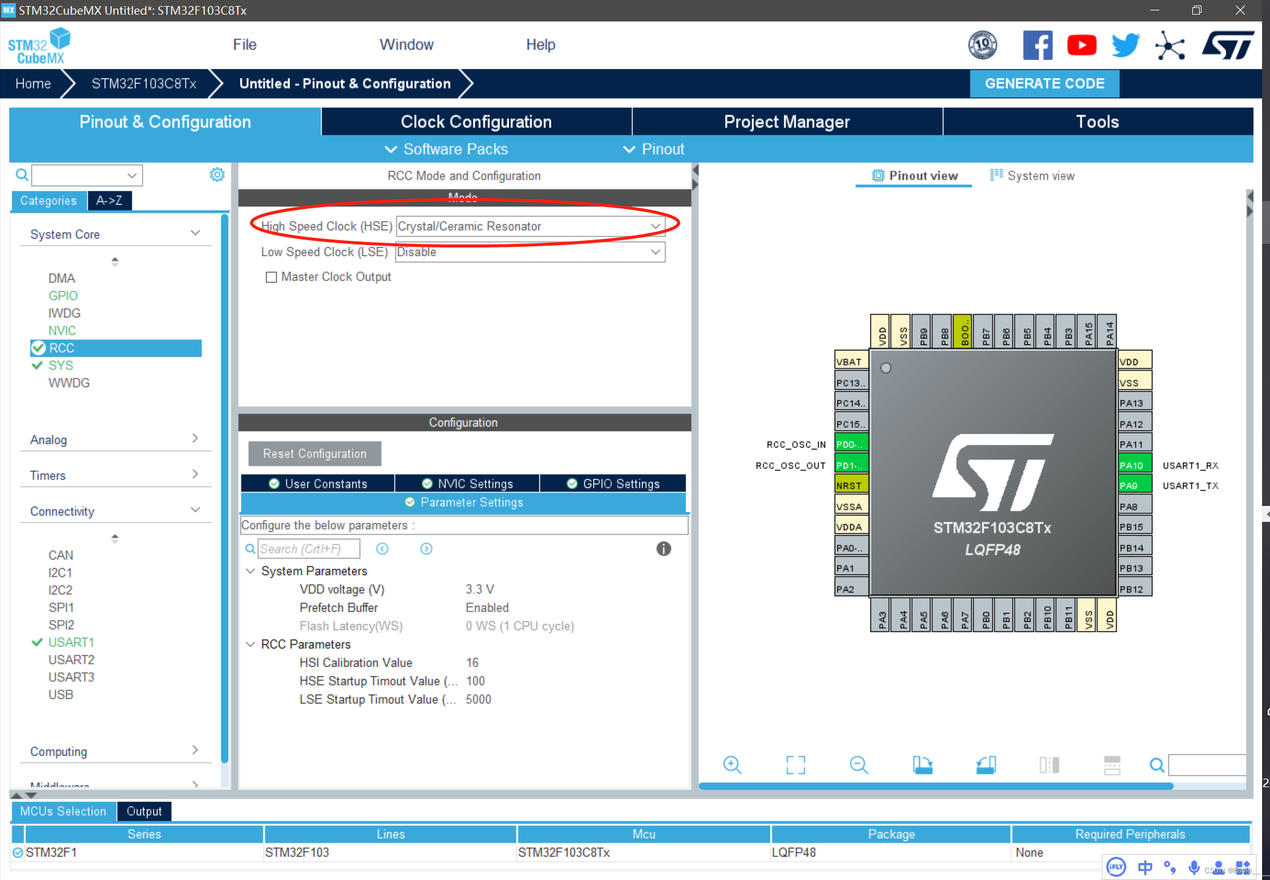Image resolution: width=1270 pixels, height=880 pixels.
Task: Open the peripheral search combo box
Action: click(x=87, y=175)
